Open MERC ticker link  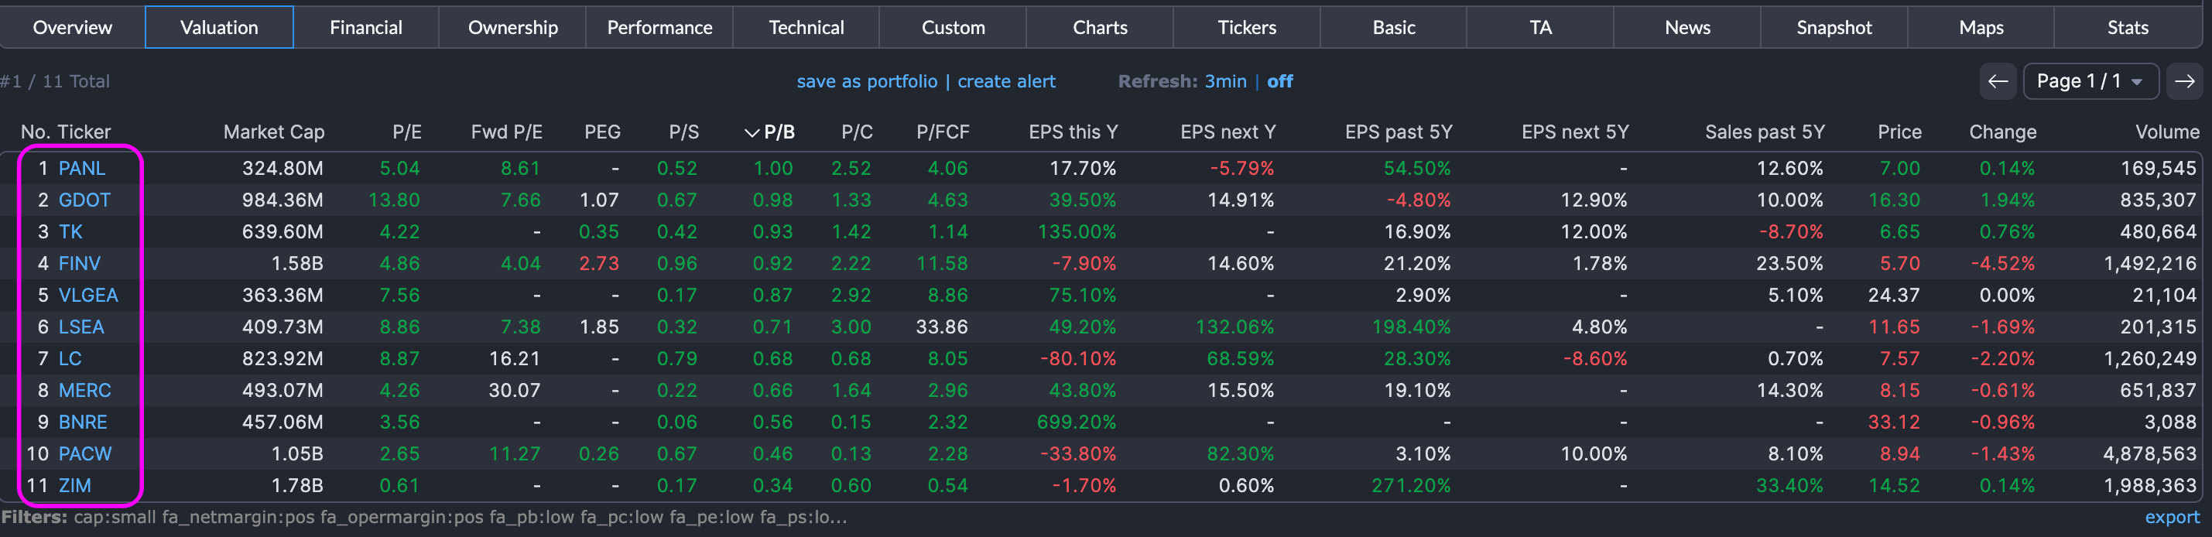pyautogui.click(x=84, y=390)
